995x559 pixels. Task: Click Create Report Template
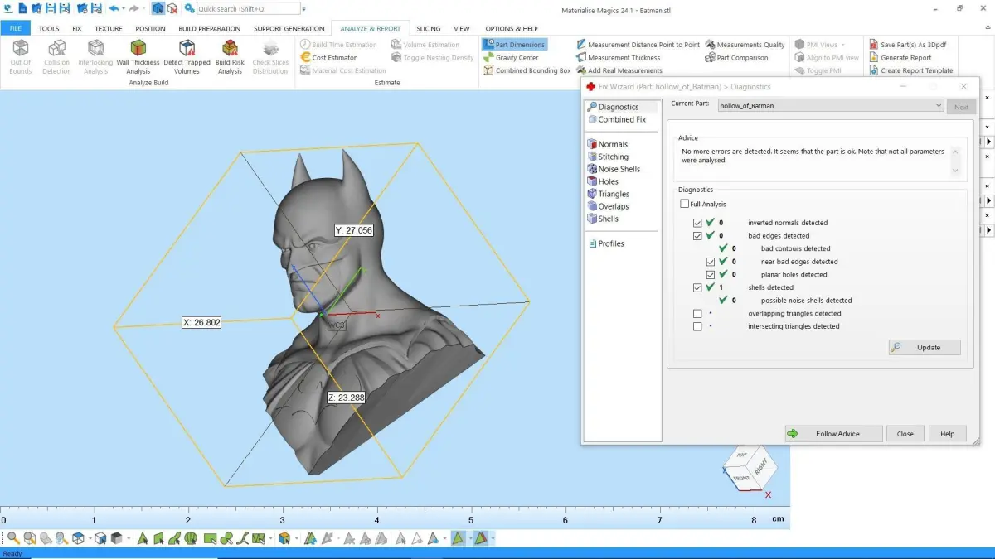911,70
